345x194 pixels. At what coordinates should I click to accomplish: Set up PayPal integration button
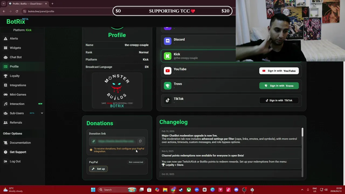point(98,169)
